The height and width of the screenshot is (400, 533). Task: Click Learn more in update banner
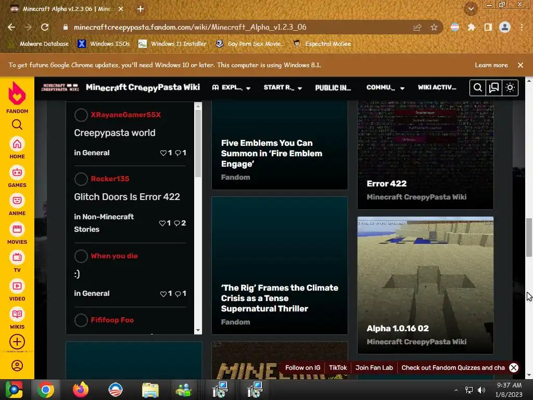click(491, 65)
